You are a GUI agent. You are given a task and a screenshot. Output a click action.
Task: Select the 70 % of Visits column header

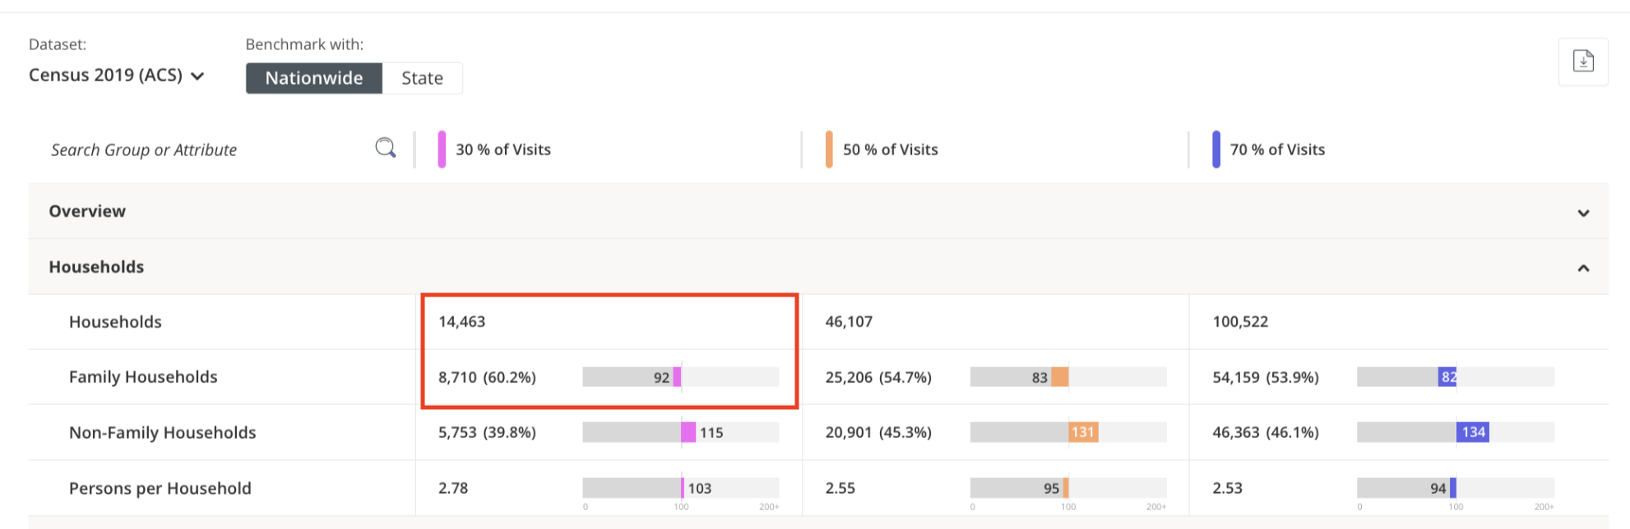[1277, 149]
